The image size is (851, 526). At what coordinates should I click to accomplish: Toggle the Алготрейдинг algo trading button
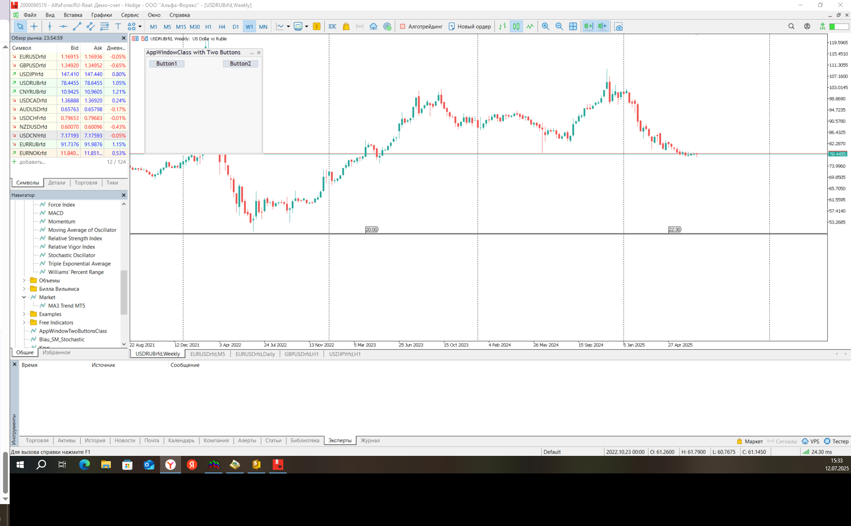coord(421,26)
